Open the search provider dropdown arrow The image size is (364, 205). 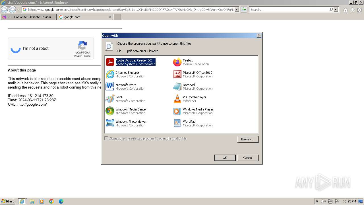point(336,10)
